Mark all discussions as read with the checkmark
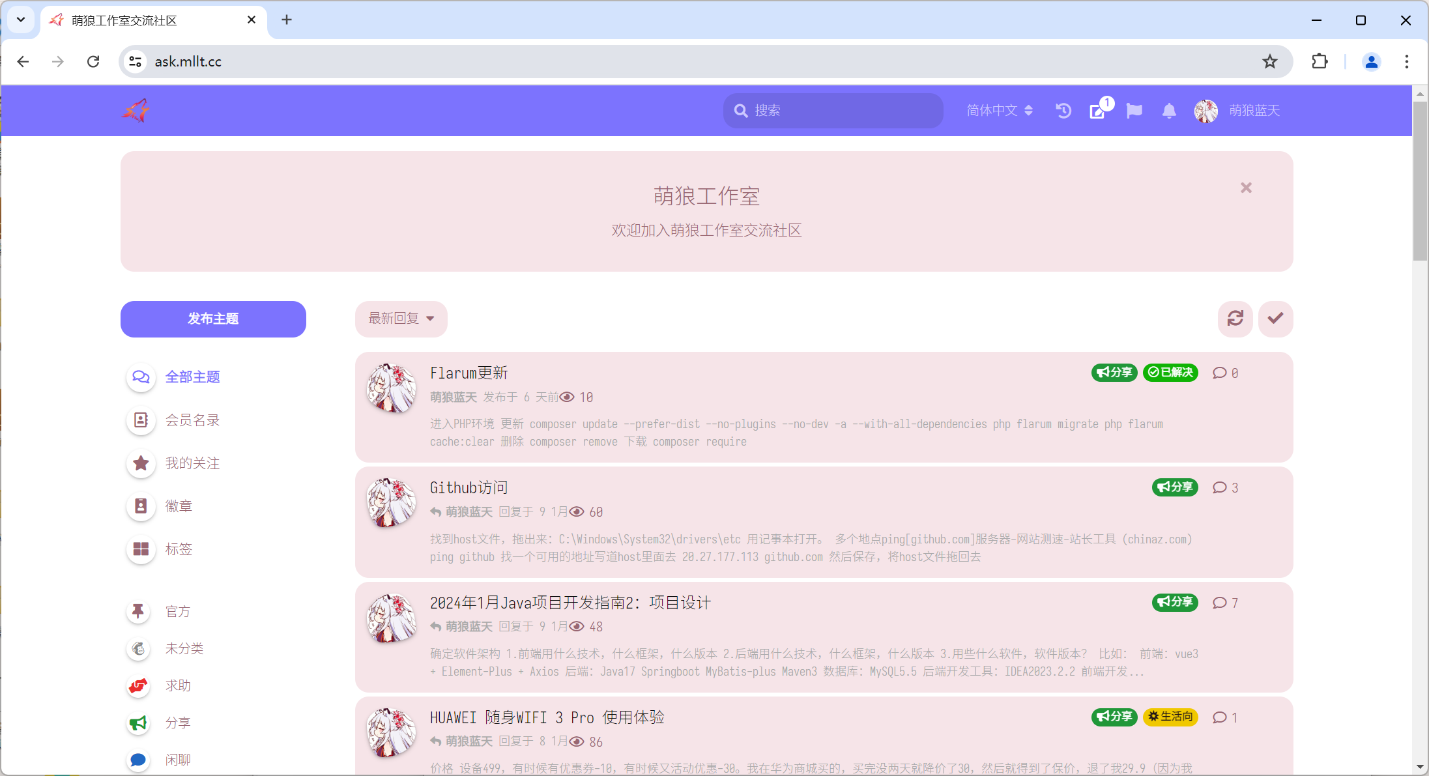 [x=1275, y=319]
